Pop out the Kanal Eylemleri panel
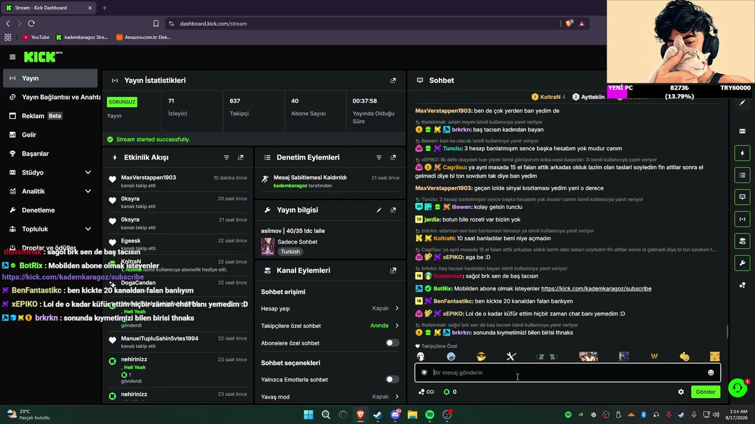Image resolution: width=755 pixels, height=424 pixels. (x=393, y=271)
